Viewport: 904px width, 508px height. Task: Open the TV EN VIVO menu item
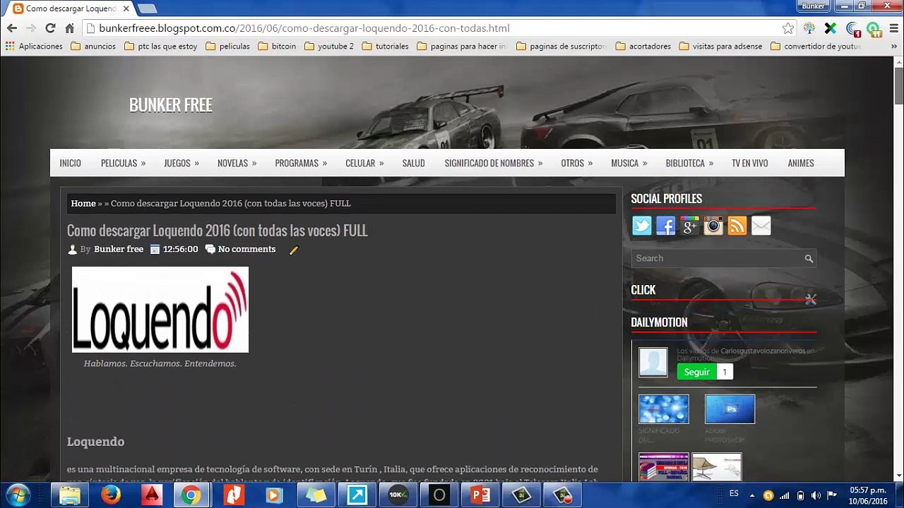[x=749, y=163]
